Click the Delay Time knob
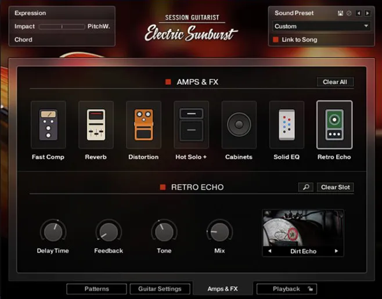This screenshot has width=382, height=299. pyautogui.click(x=53, y=232)
